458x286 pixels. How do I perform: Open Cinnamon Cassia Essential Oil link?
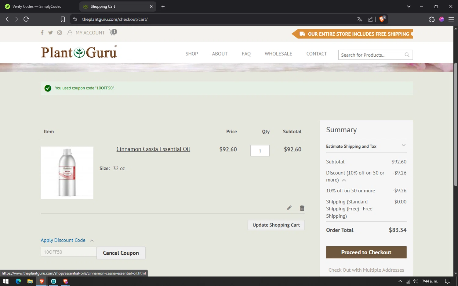(x=153, y=149)
